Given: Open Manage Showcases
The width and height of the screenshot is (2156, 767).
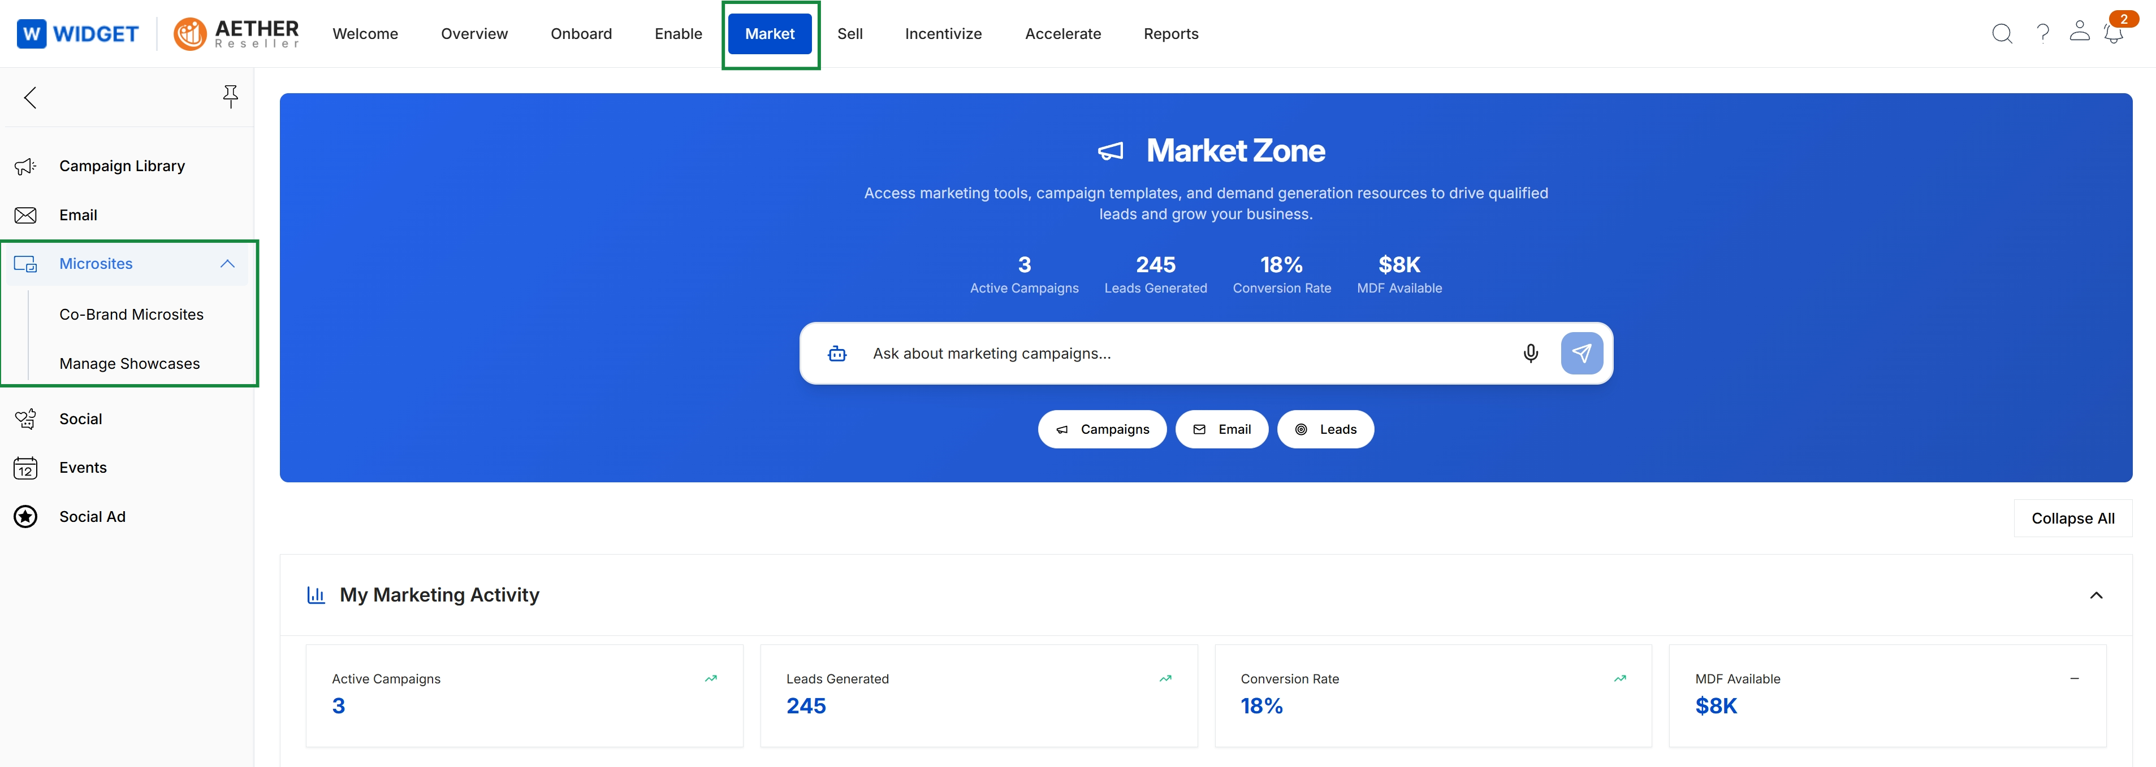Looking at the screenshot, I should (x=129, y=364).
